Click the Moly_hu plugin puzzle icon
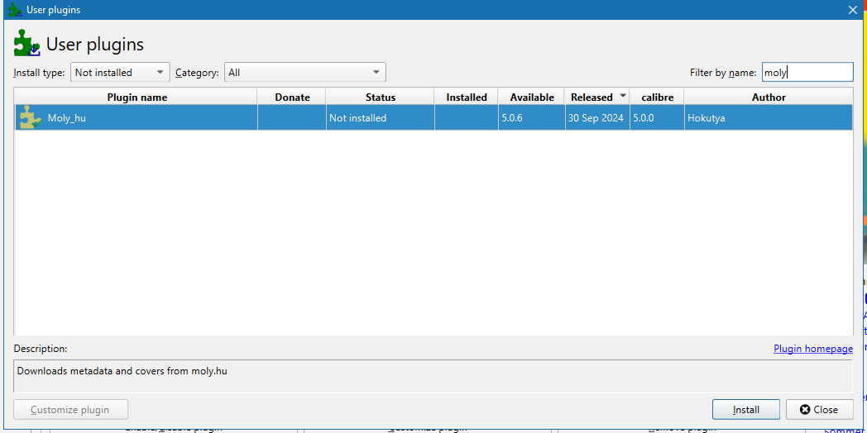 coord(31,117)
